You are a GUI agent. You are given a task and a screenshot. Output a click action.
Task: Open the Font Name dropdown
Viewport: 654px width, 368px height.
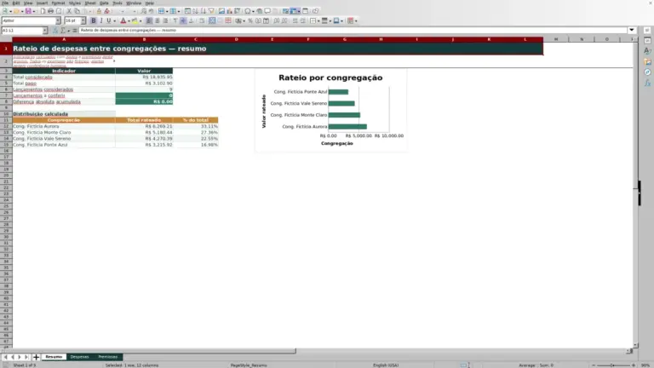(x=58, y=20)
